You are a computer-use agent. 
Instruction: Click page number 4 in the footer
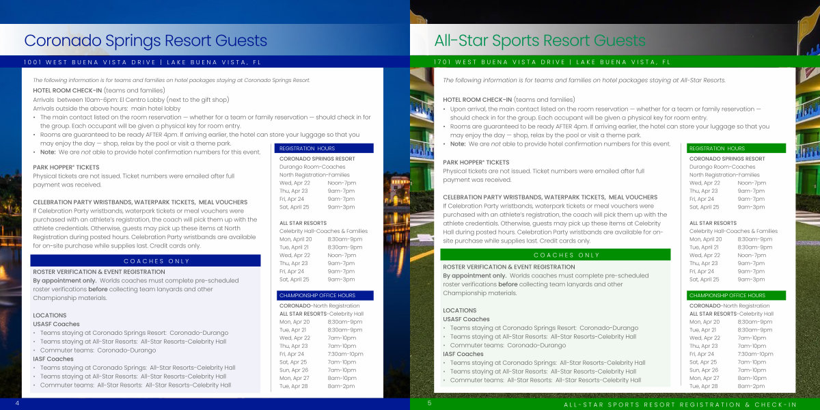(17, 403)
